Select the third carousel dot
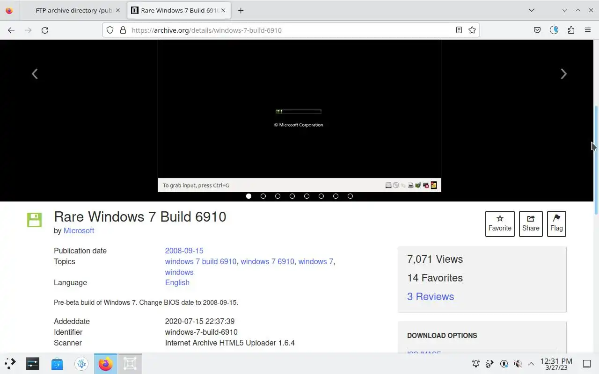599x374 pixels. [278, 196]
